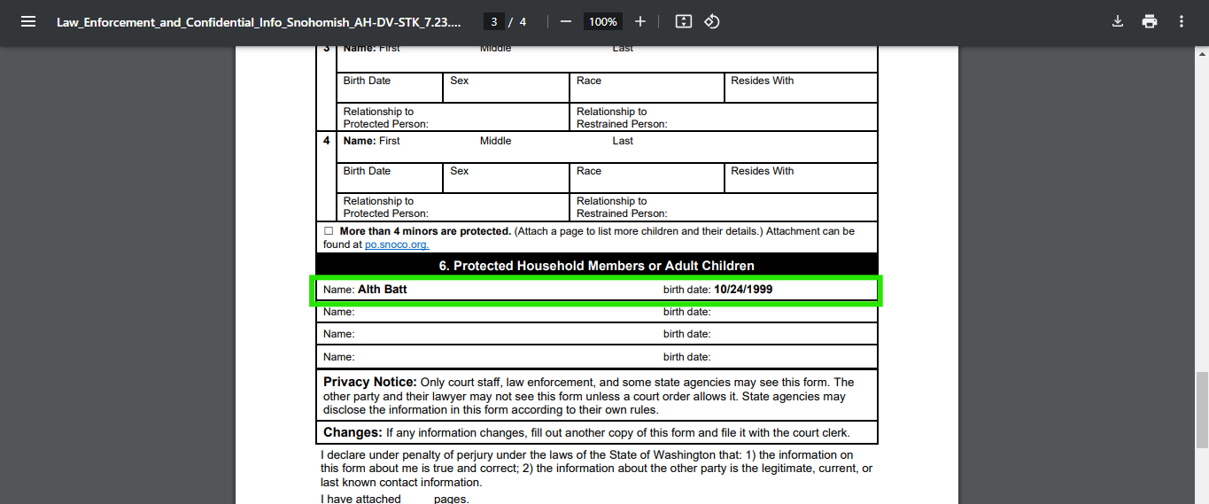Click the total page count 4
Viewport: 1209px width, 504px height.
523,21
